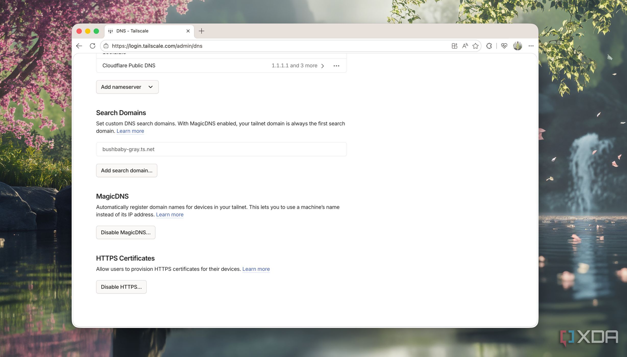
Task: Click Add search domain button
Action: 127,171
